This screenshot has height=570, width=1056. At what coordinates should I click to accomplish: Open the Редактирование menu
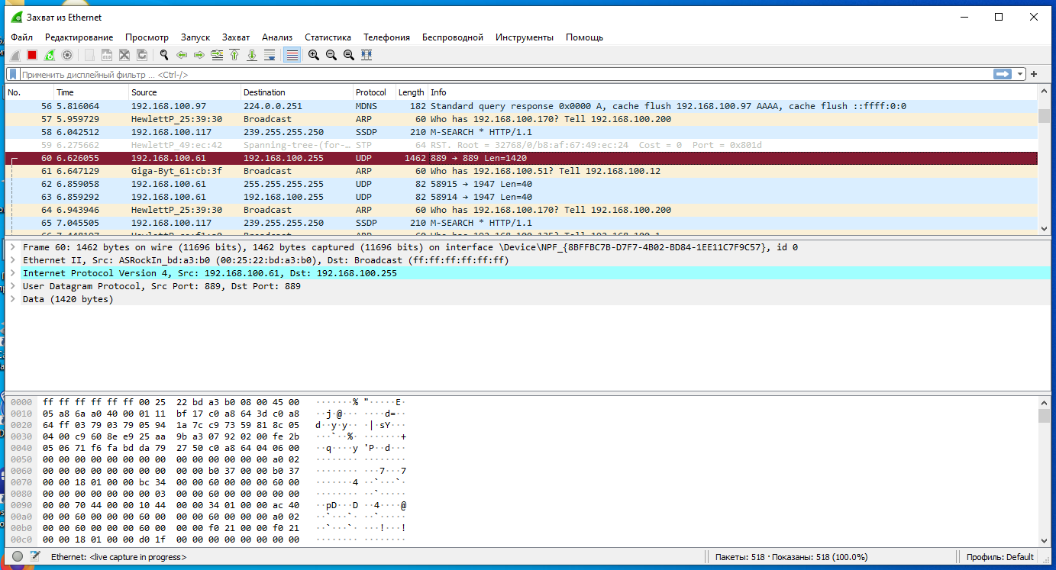coord(79,37)
